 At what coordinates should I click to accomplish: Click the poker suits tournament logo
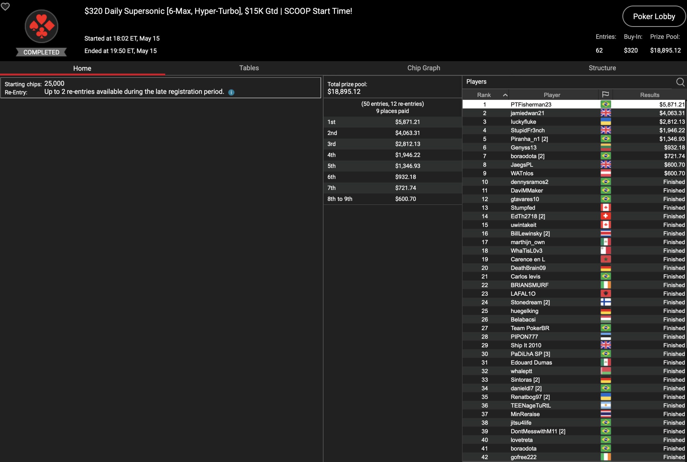[42, 26]
